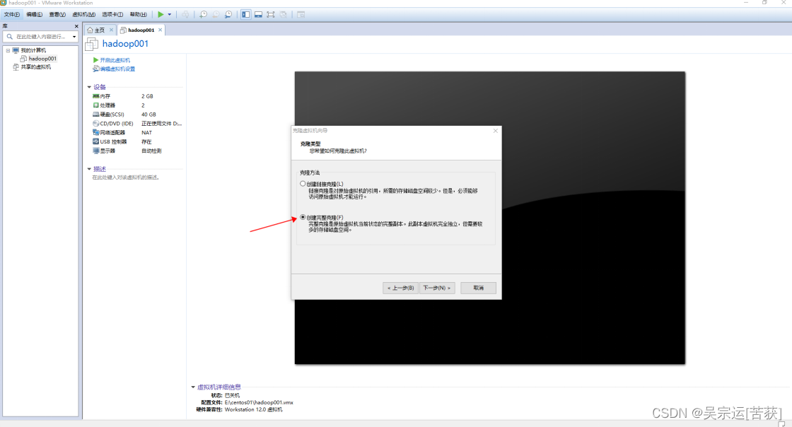Click the 自动检测 display value

pyautogui.click(x=151, y=151)
